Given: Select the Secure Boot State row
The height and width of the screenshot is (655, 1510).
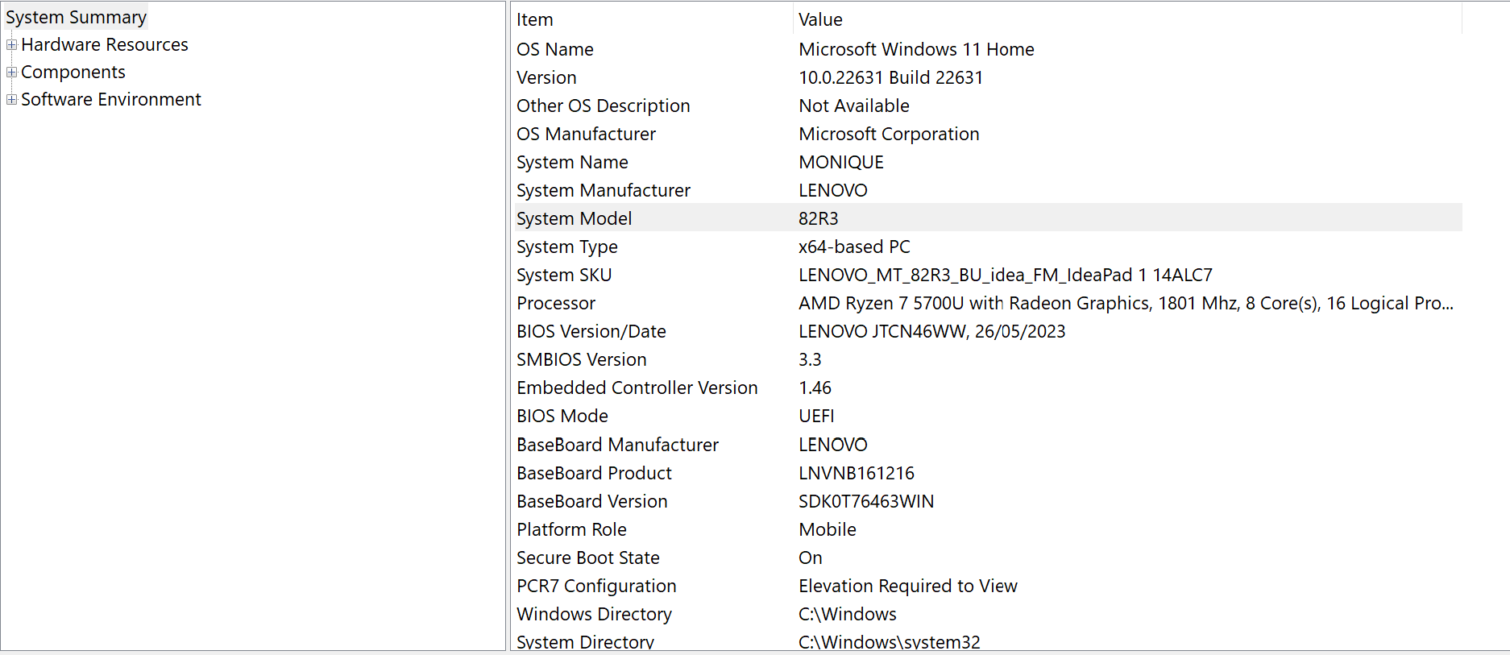Looking at the screenshot, I should (x=588, y=558).
